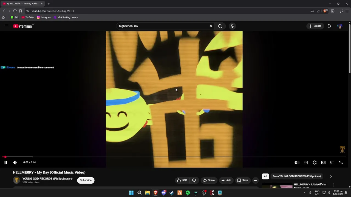Open the Windows Start menu
351x197 pixels.
pyautogui.click(x=131, y=193)
